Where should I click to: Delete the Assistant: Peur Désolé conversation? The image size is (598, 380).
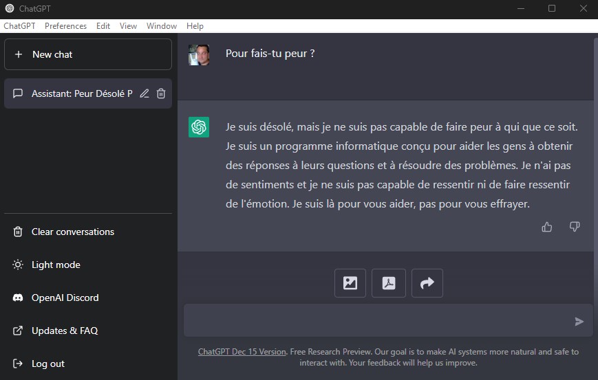point(161,93)
